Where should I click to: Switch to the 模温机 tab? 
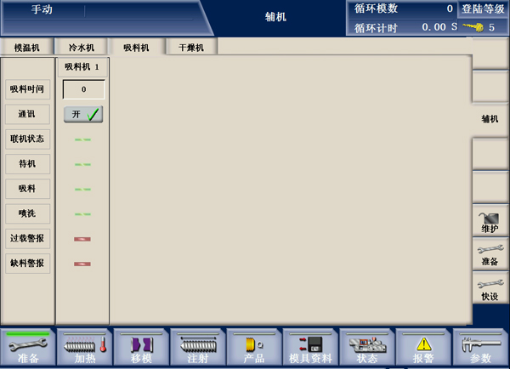coord(27,48)
